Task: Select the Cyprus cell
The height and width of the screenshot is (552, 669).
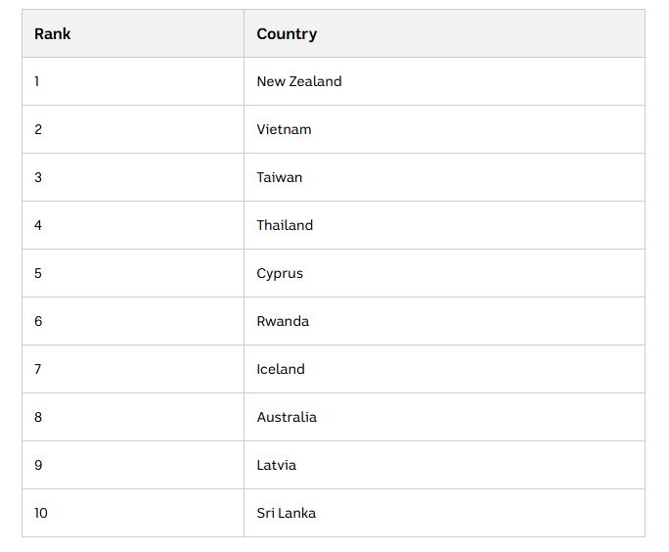Action: click(444, 273)
